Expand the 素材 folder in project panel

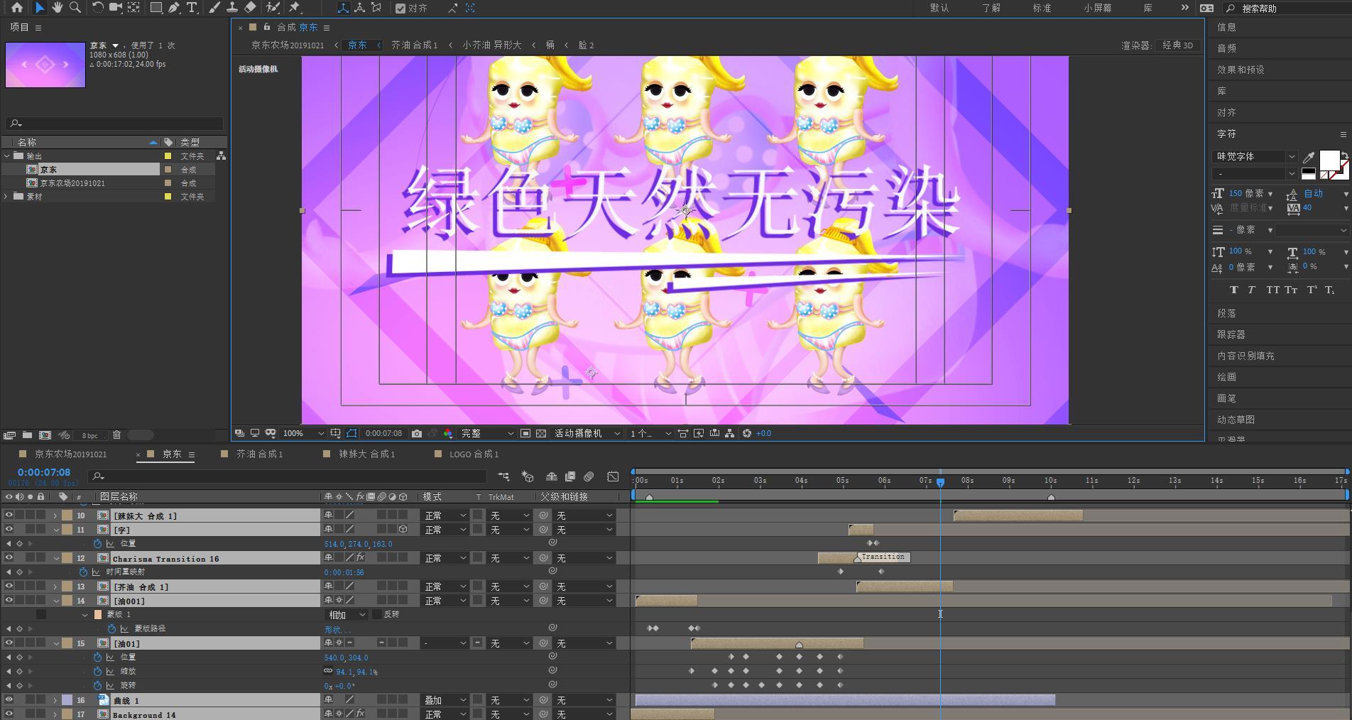pyautogui.click(x=6, y=197)
